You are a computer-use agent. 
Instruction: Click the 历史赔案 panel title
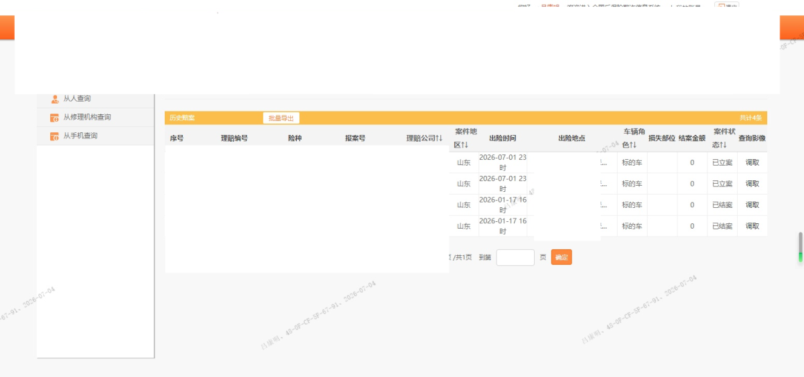coord(182,118)
